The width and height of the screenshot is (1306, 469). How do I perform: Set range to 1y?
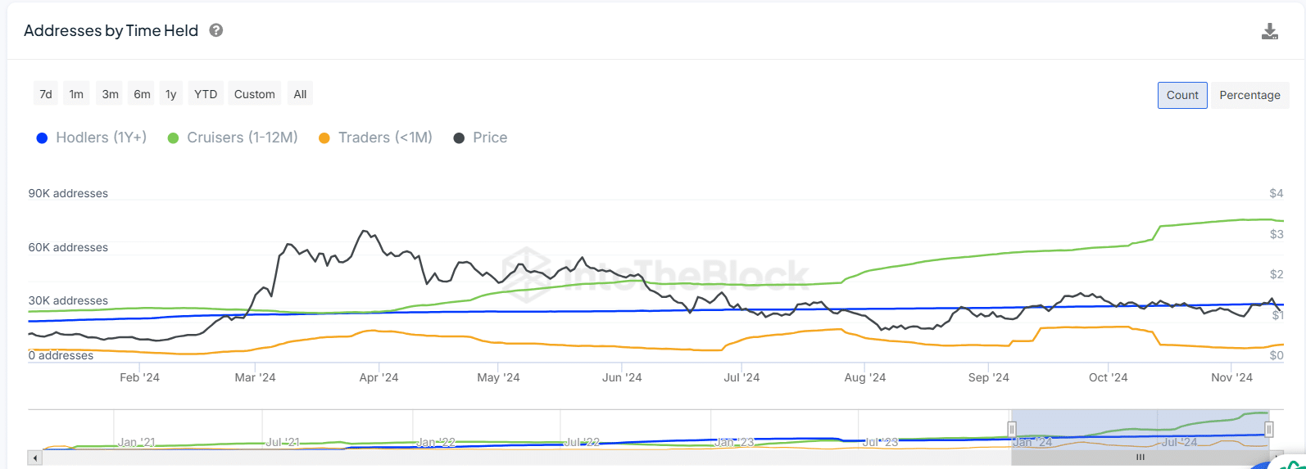pyautogui.click(x=170, y=94)
